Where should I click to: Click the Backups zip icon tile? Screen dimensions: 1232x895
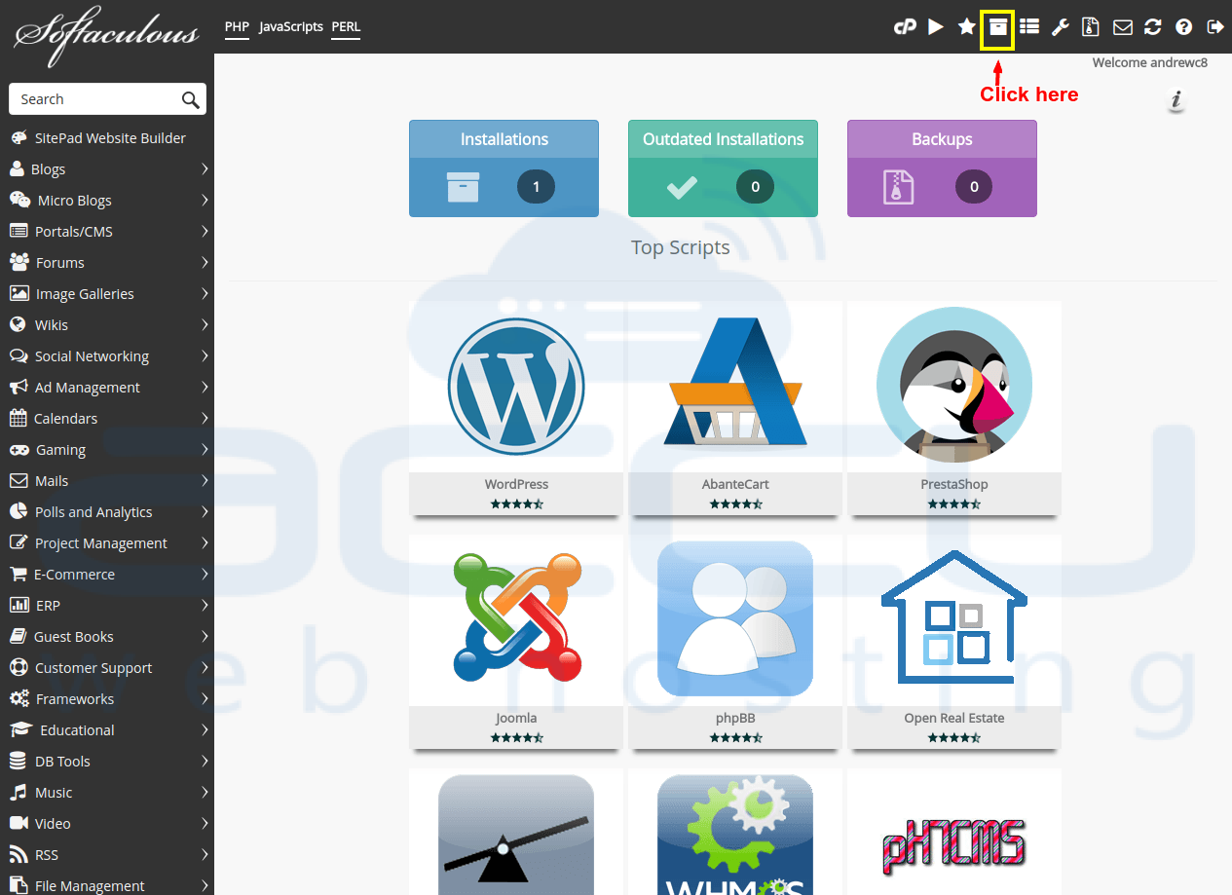(x=899, y=187)
